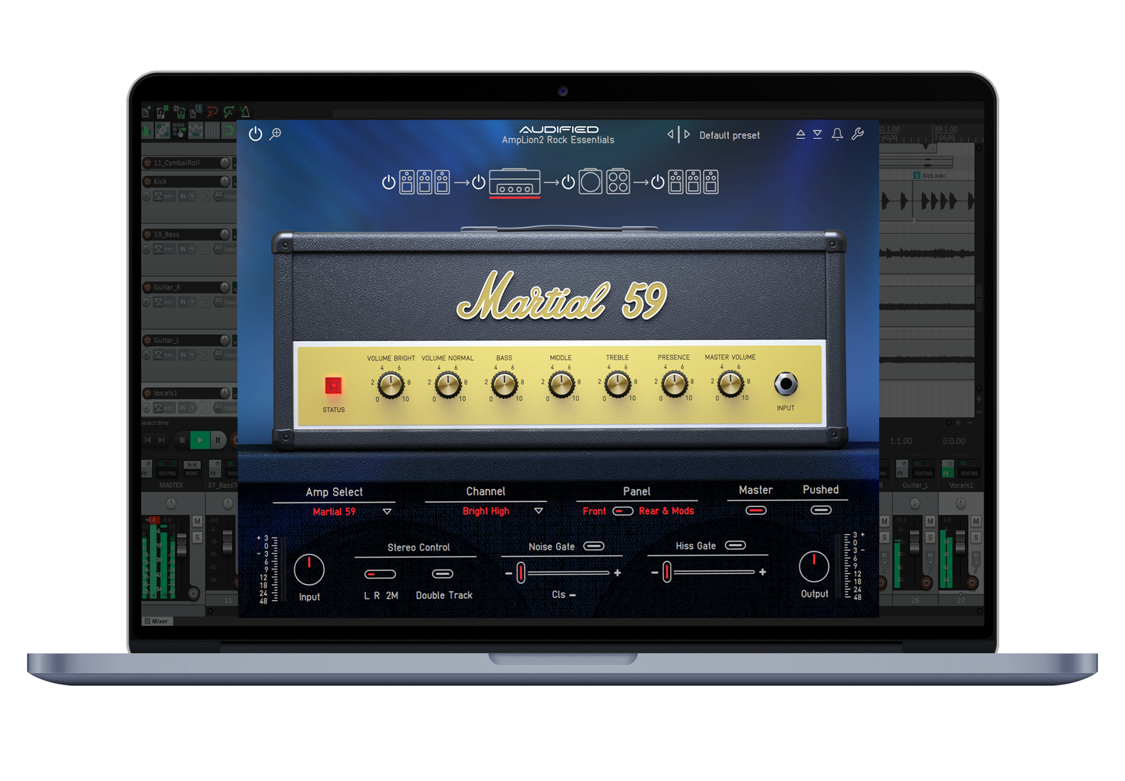Select the third post-effect pedal slot
Screen dimensions: 1125x781
(711, 182)
